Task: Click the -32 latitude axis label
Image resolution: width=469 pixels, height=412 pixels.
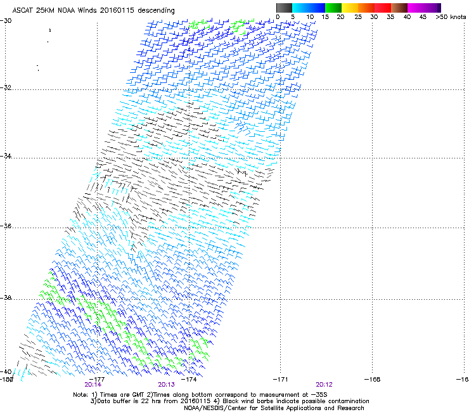Action: pyautogui.click(x=6, y=87)
